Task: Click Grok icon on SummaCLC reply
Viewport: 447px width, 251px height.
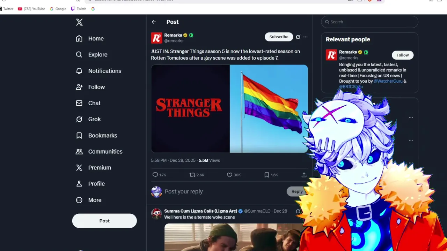Action: pos(298,211)
